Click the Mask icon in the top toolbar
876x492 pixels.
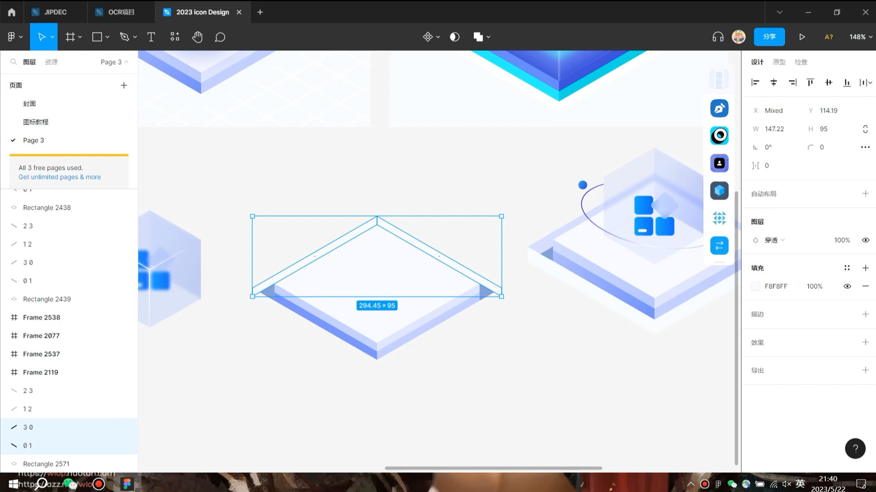click(x=454, y=37)
